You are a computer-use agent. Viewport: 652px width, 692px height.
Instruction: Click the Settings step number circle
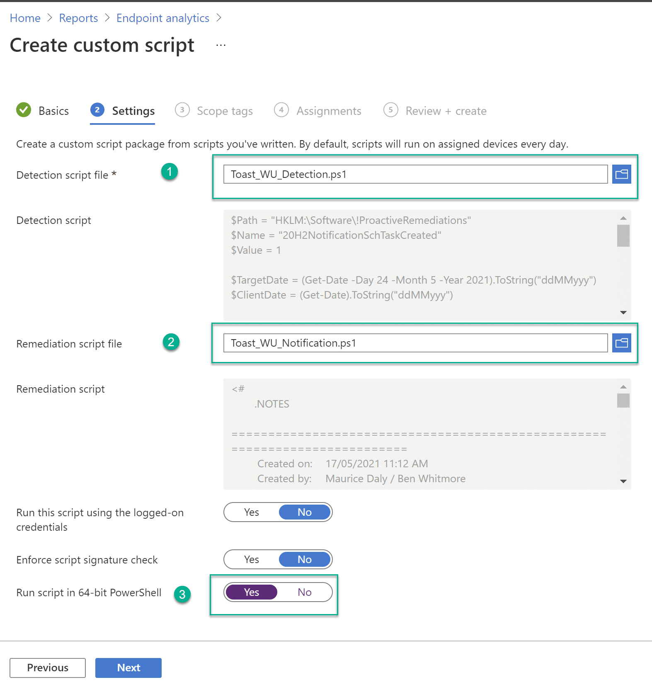tap(97, 110)
